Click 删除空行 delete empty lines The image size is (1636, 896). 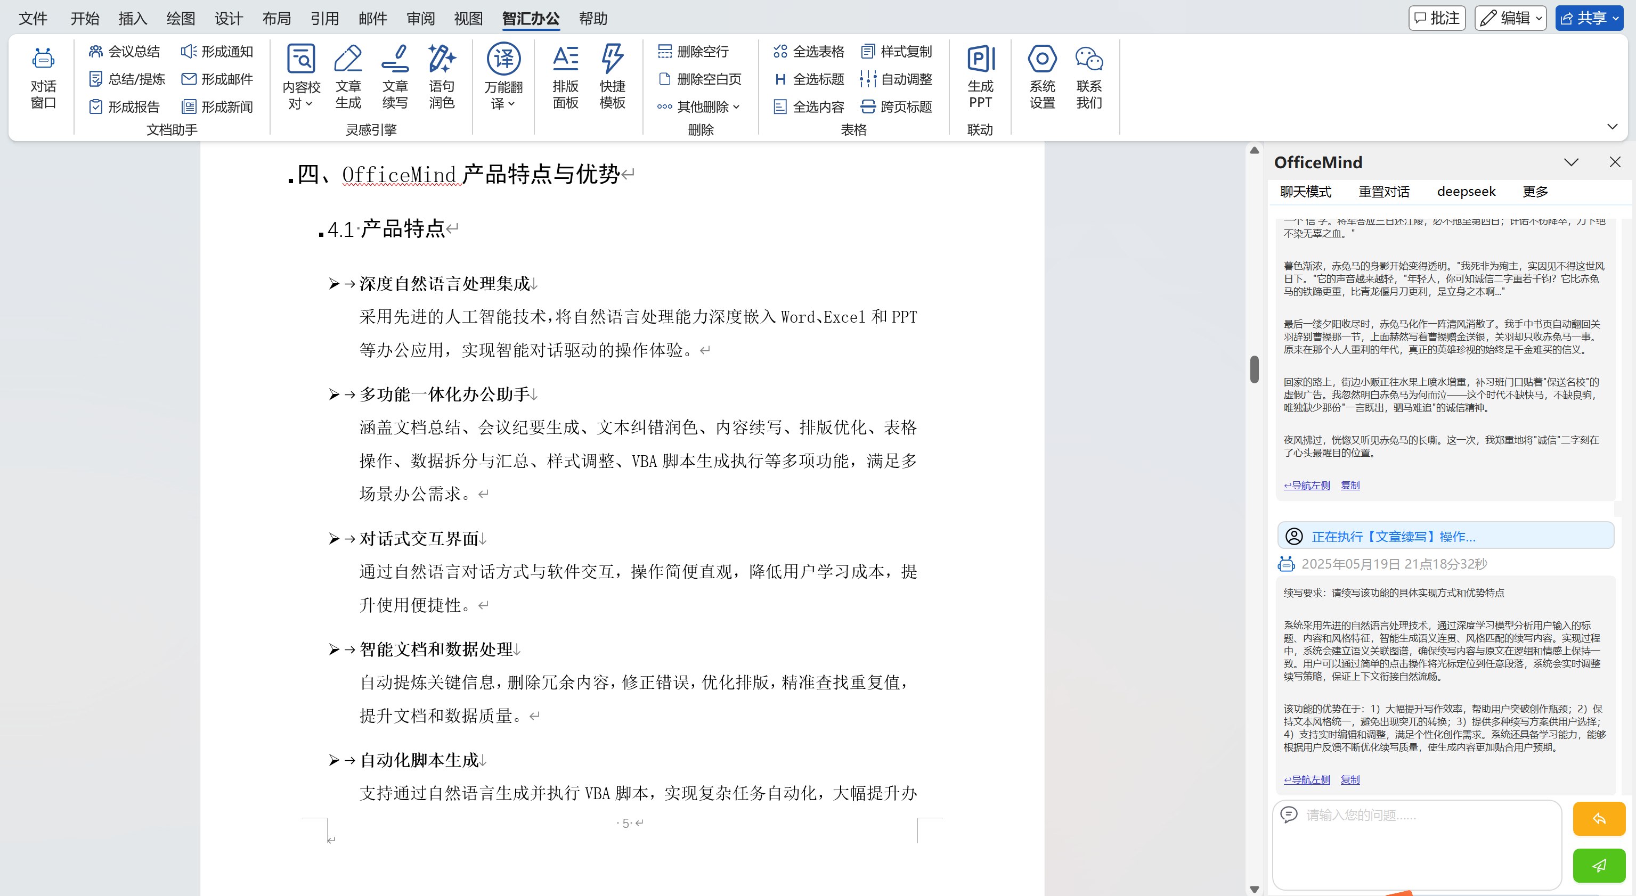click(x=694, y=52)
